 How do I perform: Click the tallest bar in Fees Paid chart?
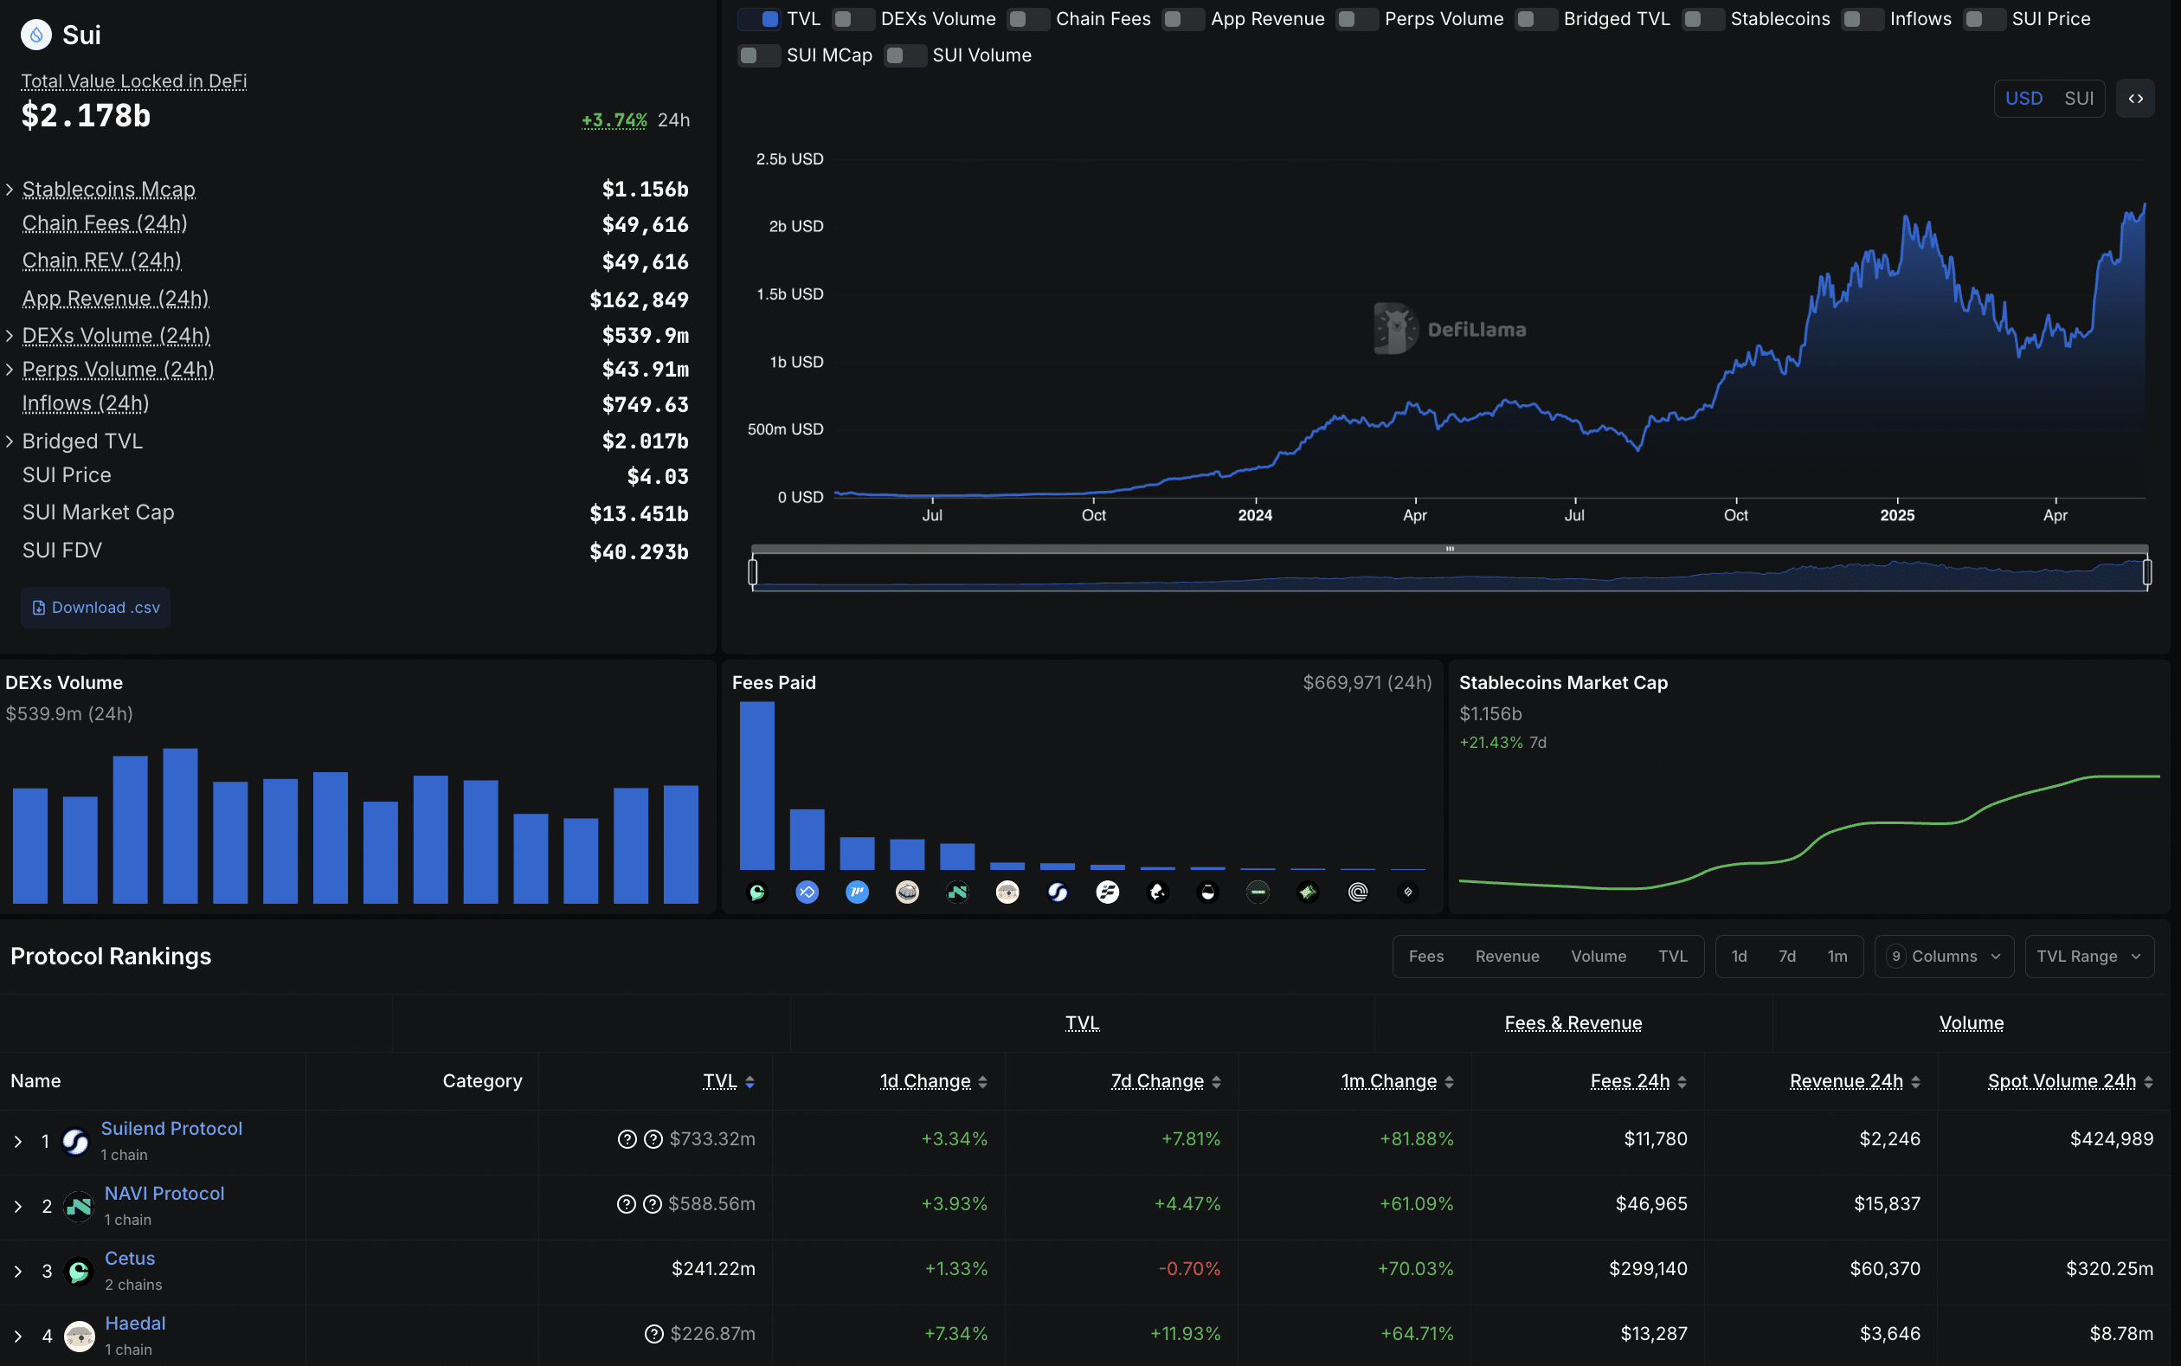click(x=756, y=786)
